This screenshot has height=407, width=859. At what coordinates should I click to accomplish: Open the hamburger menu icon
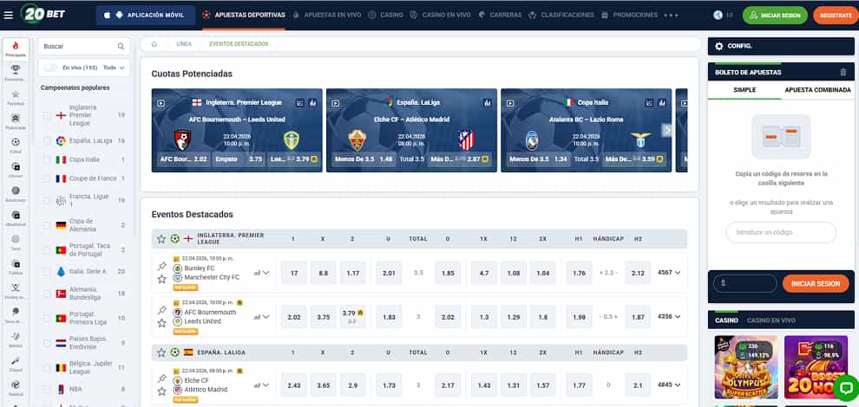(8, 15)
